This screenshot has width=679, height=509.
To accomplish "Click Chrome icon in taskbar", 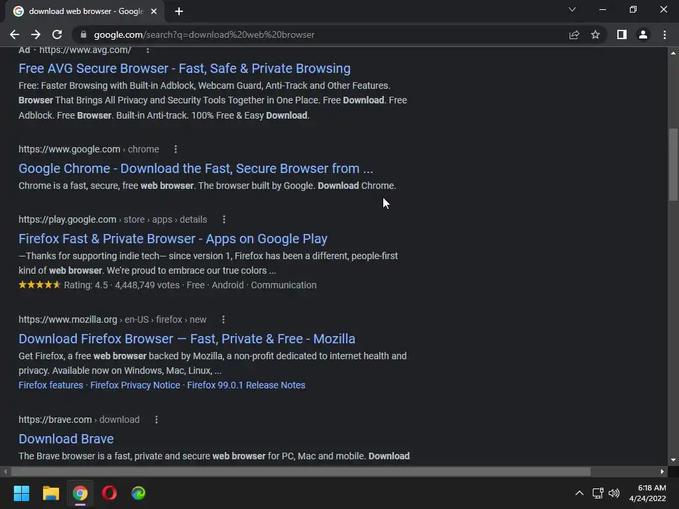I will [80, 493].
